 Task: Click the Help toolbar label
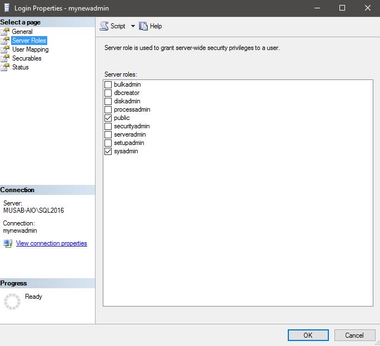pyautogui.click(x=156, y=26)
